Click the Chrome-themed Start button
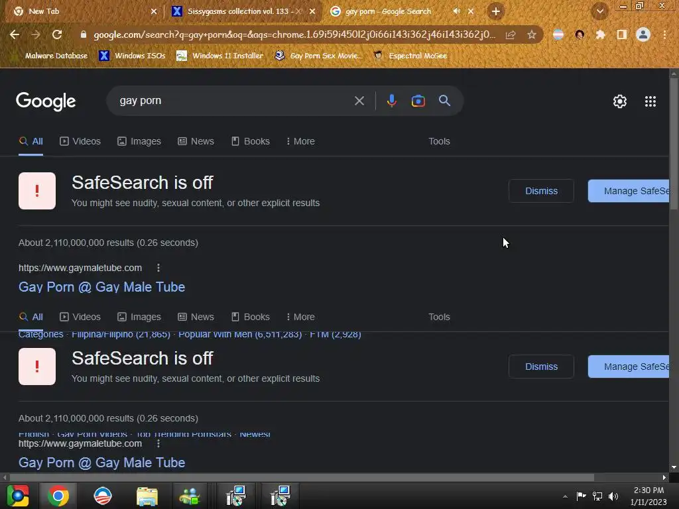The height and width of the screenshot is (509, 679). pos(18,496)
